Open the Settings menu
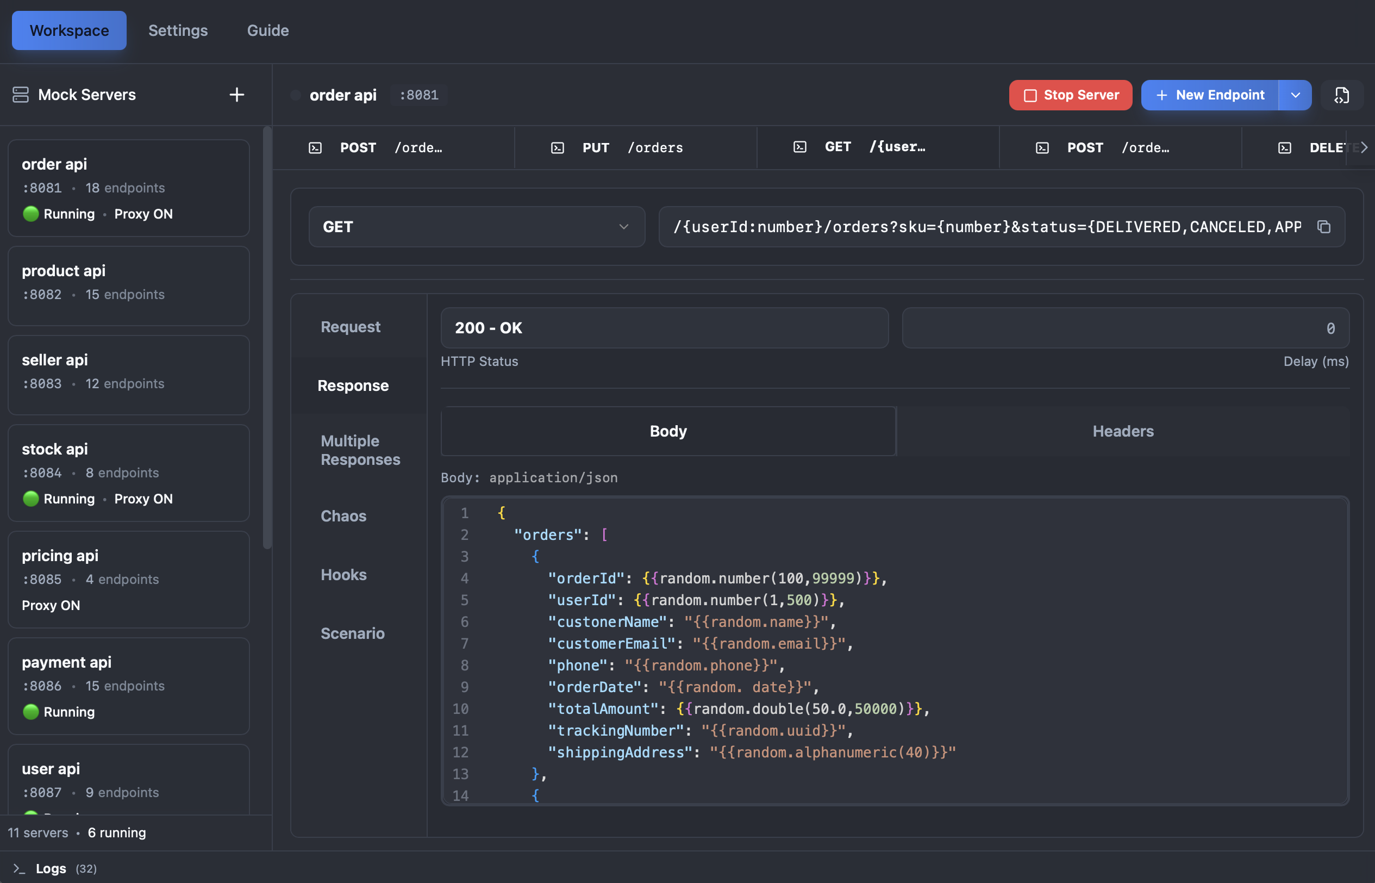This screenshot has width=1375, height=883. click(178, 30)
